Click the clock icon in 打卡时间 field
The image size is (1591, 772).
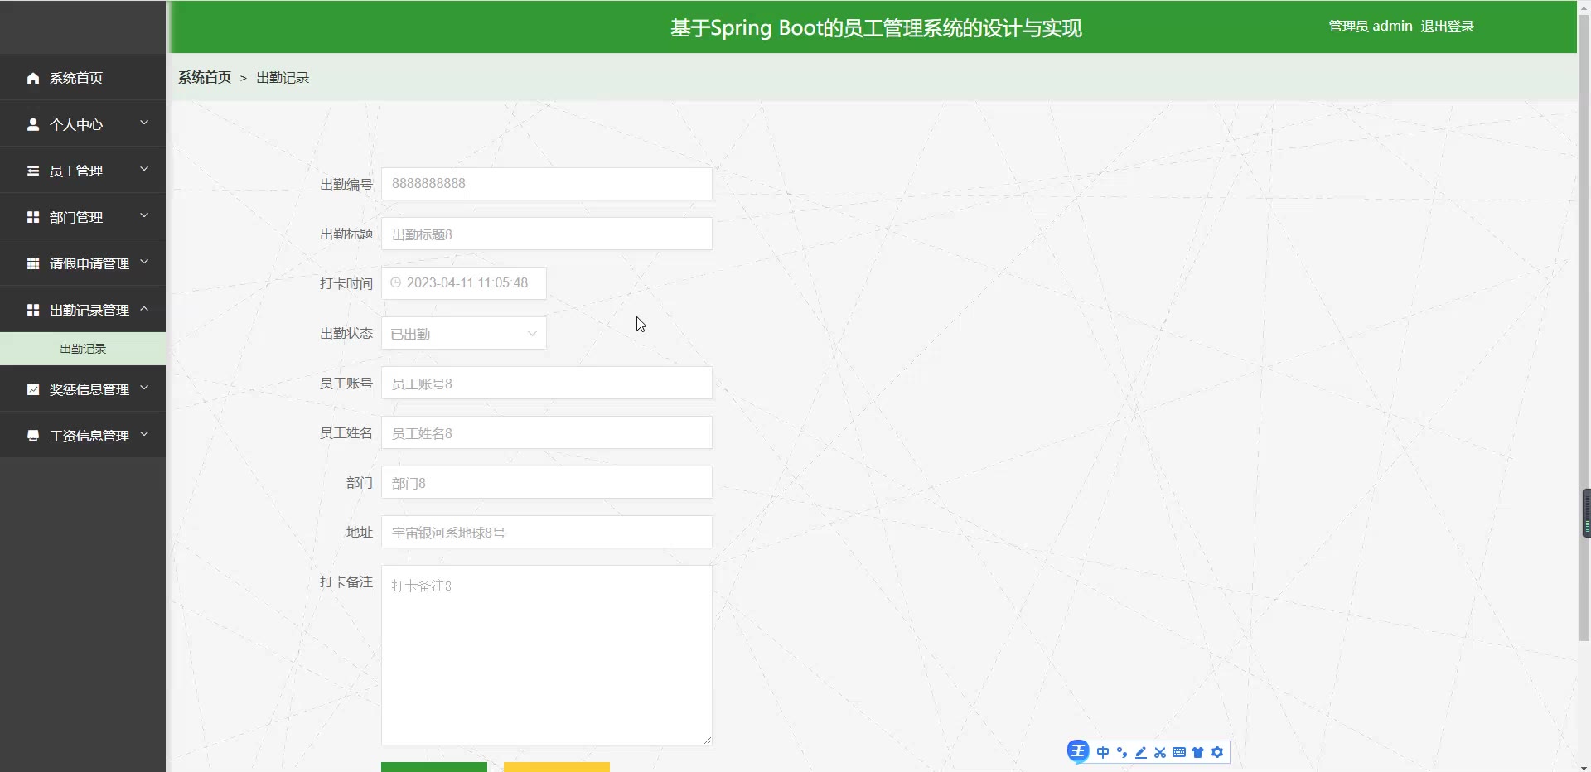pos(396,282)
